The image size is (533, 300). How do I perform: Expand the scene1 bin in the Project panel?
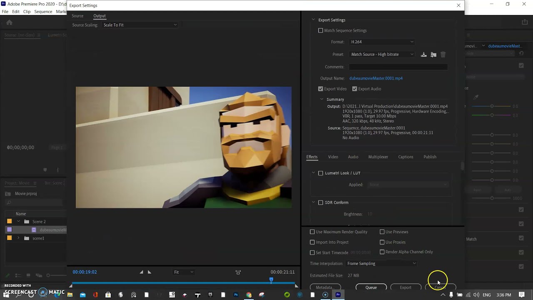pyautogui.click(x=18, y=238)
